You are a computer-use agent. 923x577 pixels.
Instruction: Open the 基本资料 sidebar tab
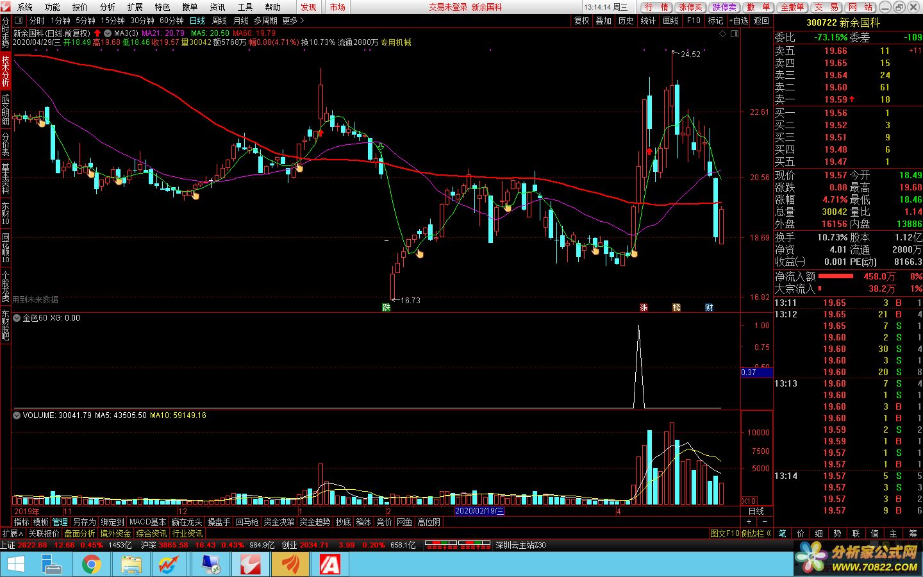[5, 180]
